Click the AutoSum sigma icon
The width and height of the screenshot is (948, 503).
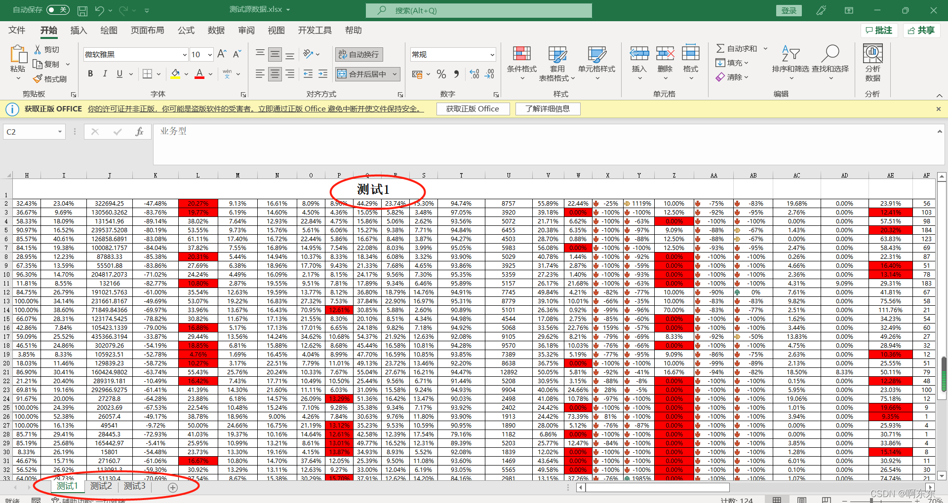click(x=720, y=48)
